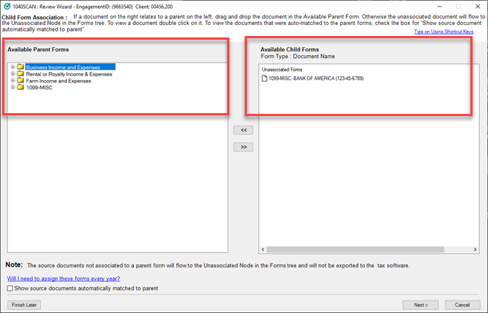Screen dimensions: 488x313
Task: Toggle Show source documents automatically matched checkbox
Action: point(10,289)
